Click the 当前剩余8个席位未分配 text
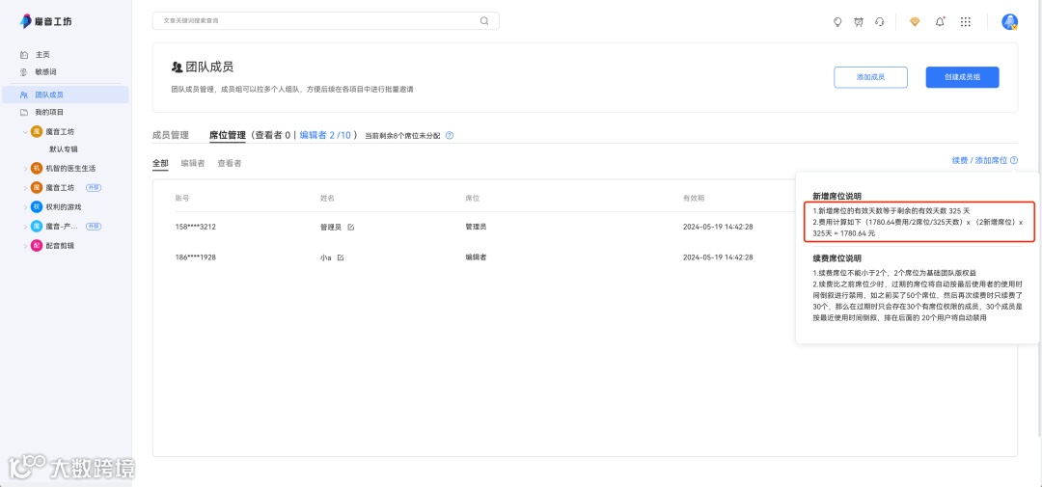The image size is (1042, 487). pyautogui.click(x=402, y=136)
